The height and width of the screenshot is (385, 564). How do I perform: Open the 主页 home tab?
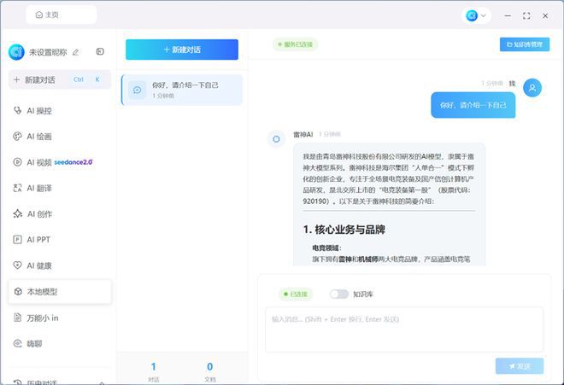(x=62, y=15)
